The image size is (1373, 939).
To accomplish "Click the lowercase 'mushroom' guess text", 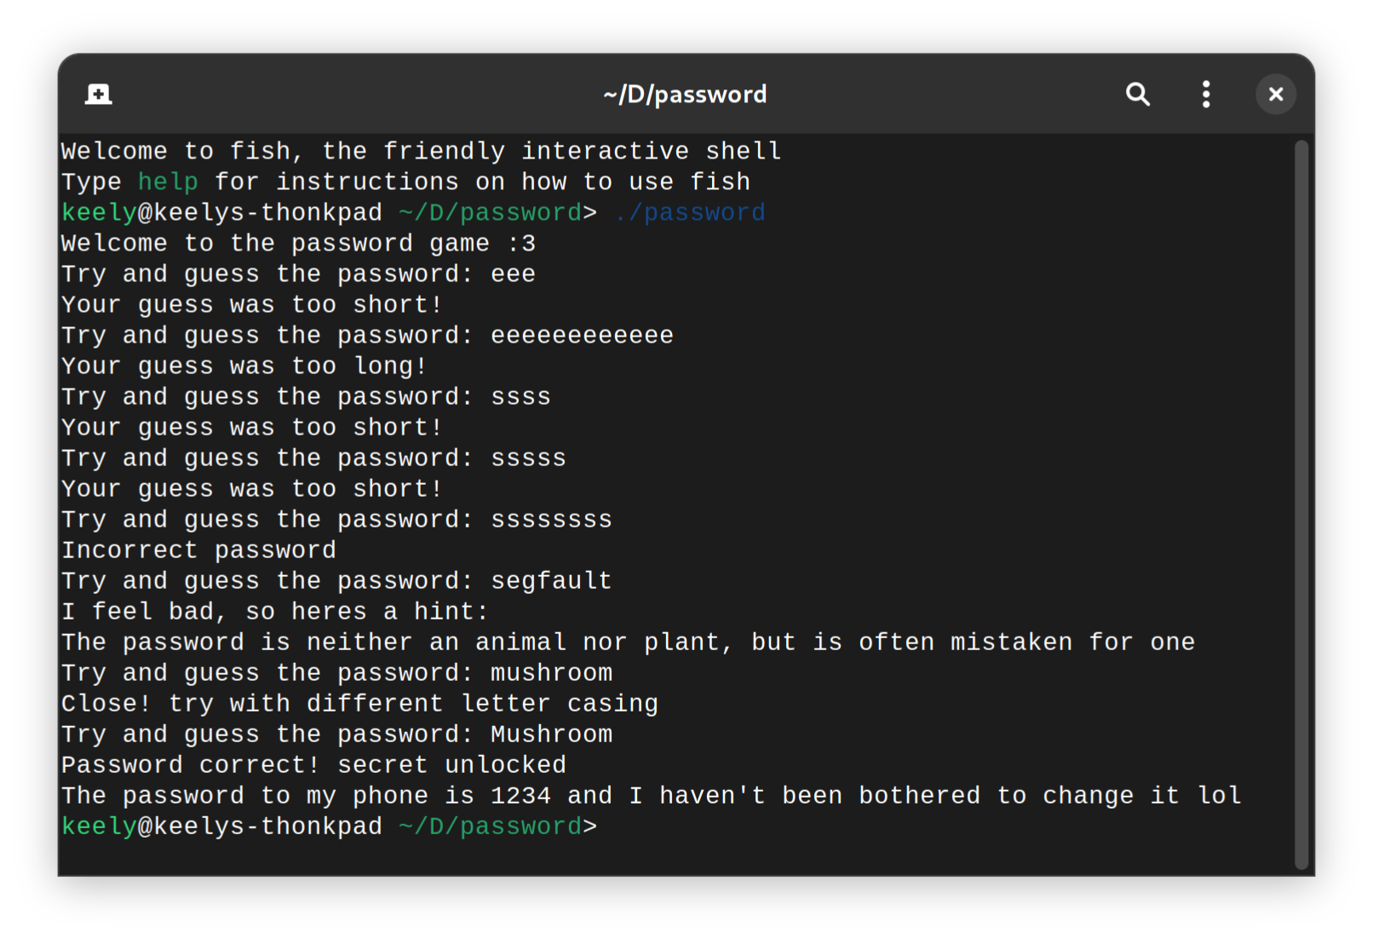I will pyautogui.click(x=551, y=673).
